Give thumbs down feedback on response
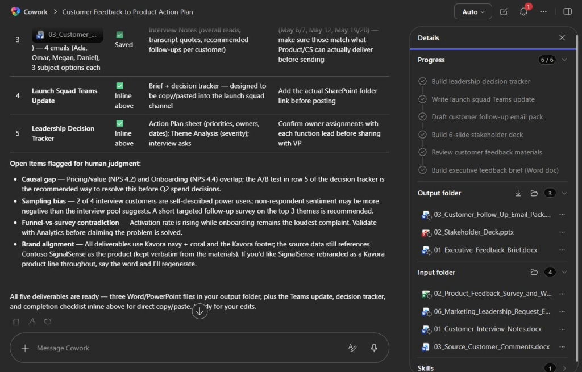This screenshot has height=372, width=582. [48, 322]
